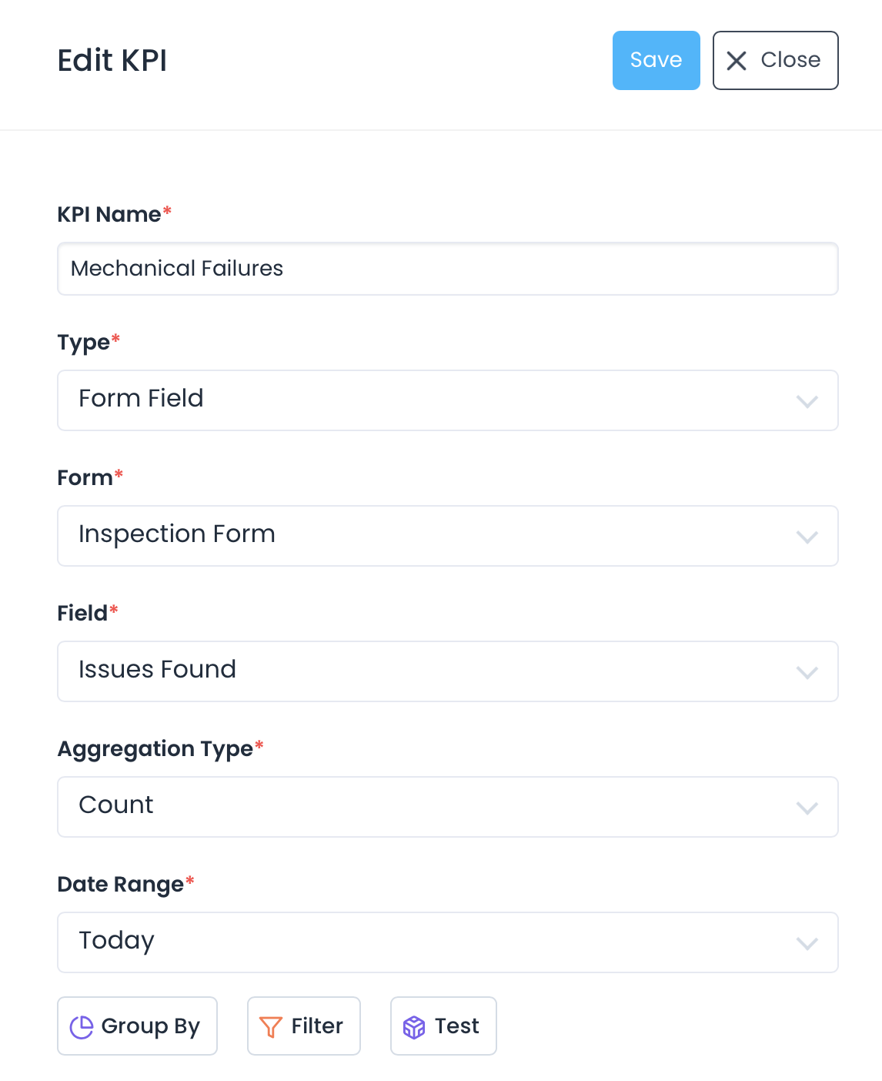Open the Inspection Form dropdown
This screenshot has height=1081, width=882.
[431, 536]
